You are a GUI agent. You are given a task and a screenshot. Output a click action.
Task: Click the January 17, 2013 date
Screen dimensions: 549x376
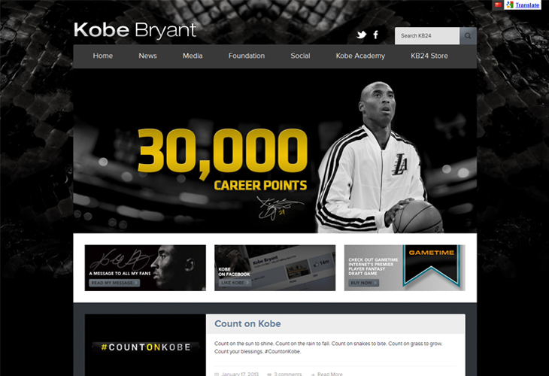pos(240,374)
